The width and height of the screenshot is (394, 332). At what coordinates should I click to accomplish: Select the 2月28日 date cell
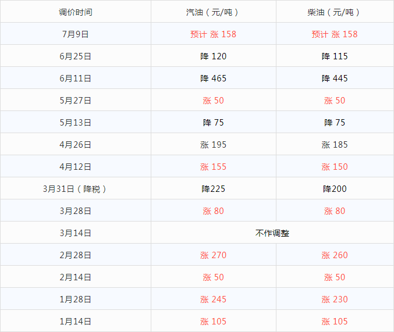tap(76, 255)
